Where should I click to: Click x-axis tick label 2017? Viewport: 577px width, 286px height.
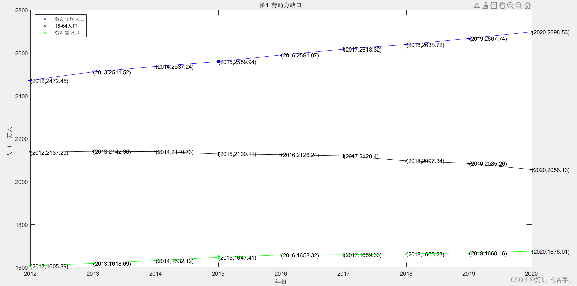click(x=343, y=274)
